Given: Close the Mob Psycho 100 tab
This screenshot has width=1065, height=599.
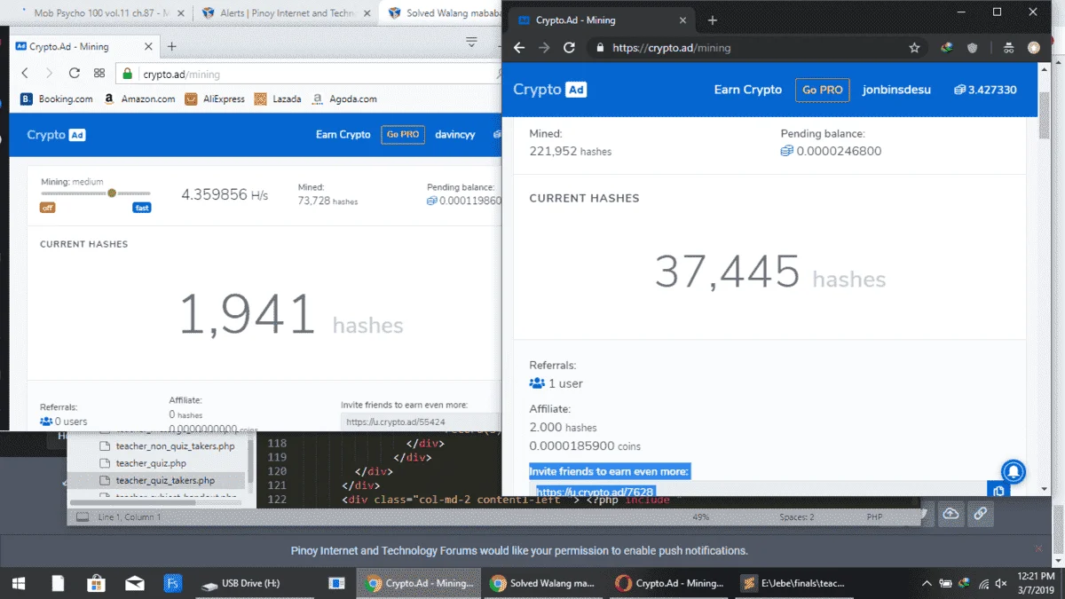Looking at the screenshot, I should (180, 13).
